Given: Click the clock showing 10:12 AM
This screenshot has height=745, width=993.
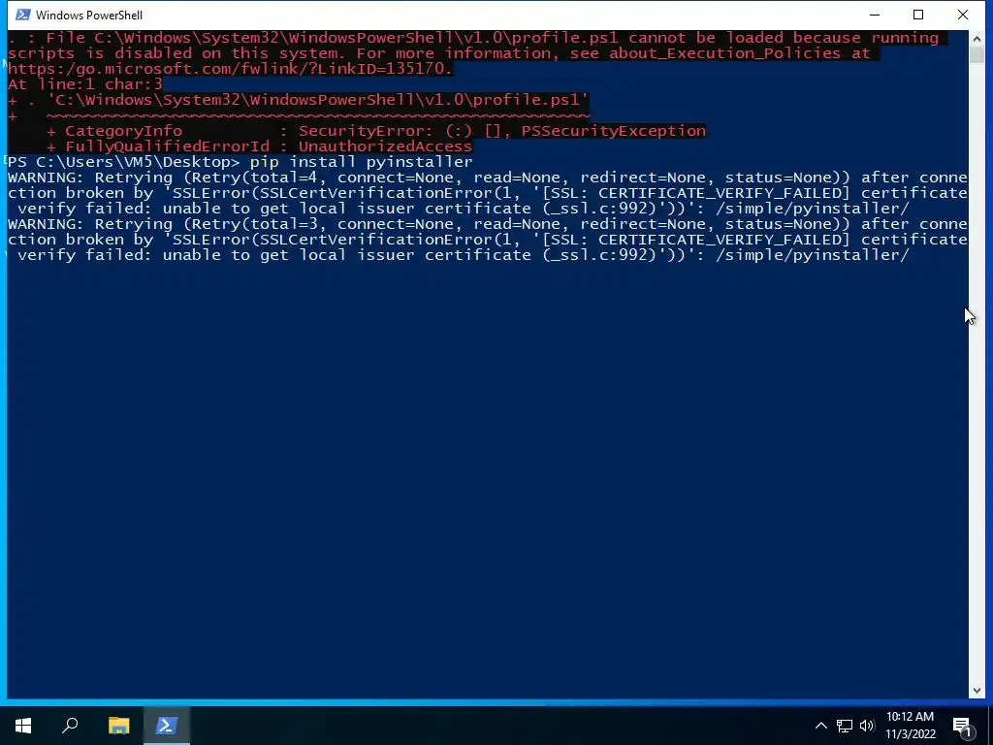Looking at the screenshot, I should (x=910, y=726).
